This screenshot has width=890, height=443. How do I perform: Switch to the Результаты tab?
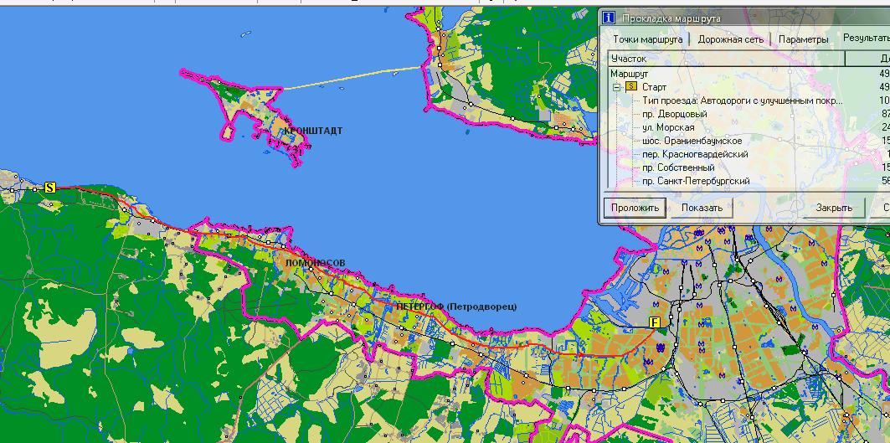pyautogui.click(x=866, y=39)
